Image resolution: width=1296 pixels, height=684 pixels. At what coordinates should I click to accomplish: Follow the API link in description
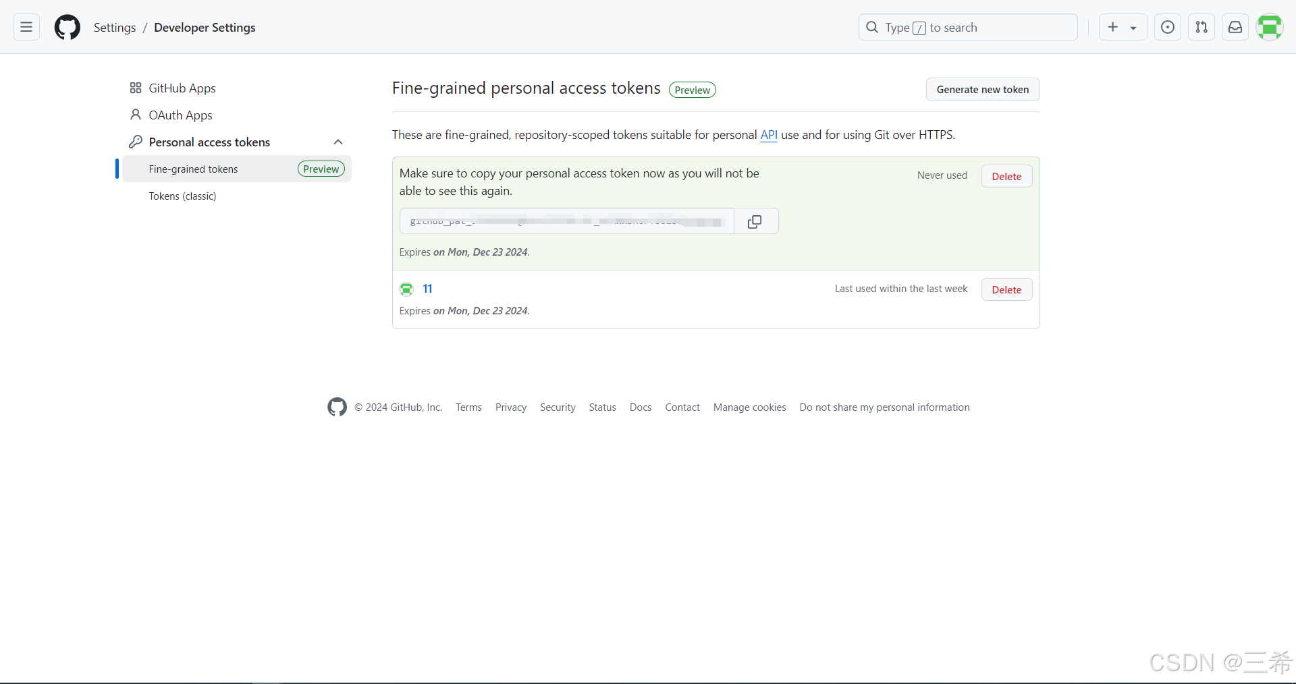[x=769, y=135]
